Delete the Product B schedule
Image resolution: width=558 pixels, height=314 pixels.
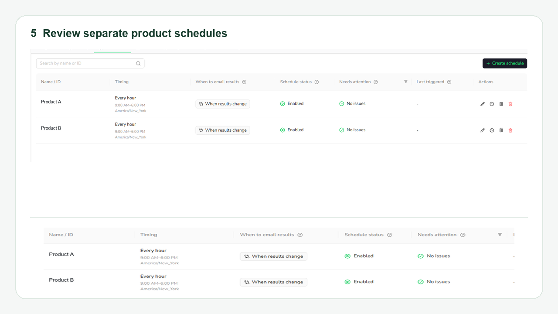click(x=510, y=130)
